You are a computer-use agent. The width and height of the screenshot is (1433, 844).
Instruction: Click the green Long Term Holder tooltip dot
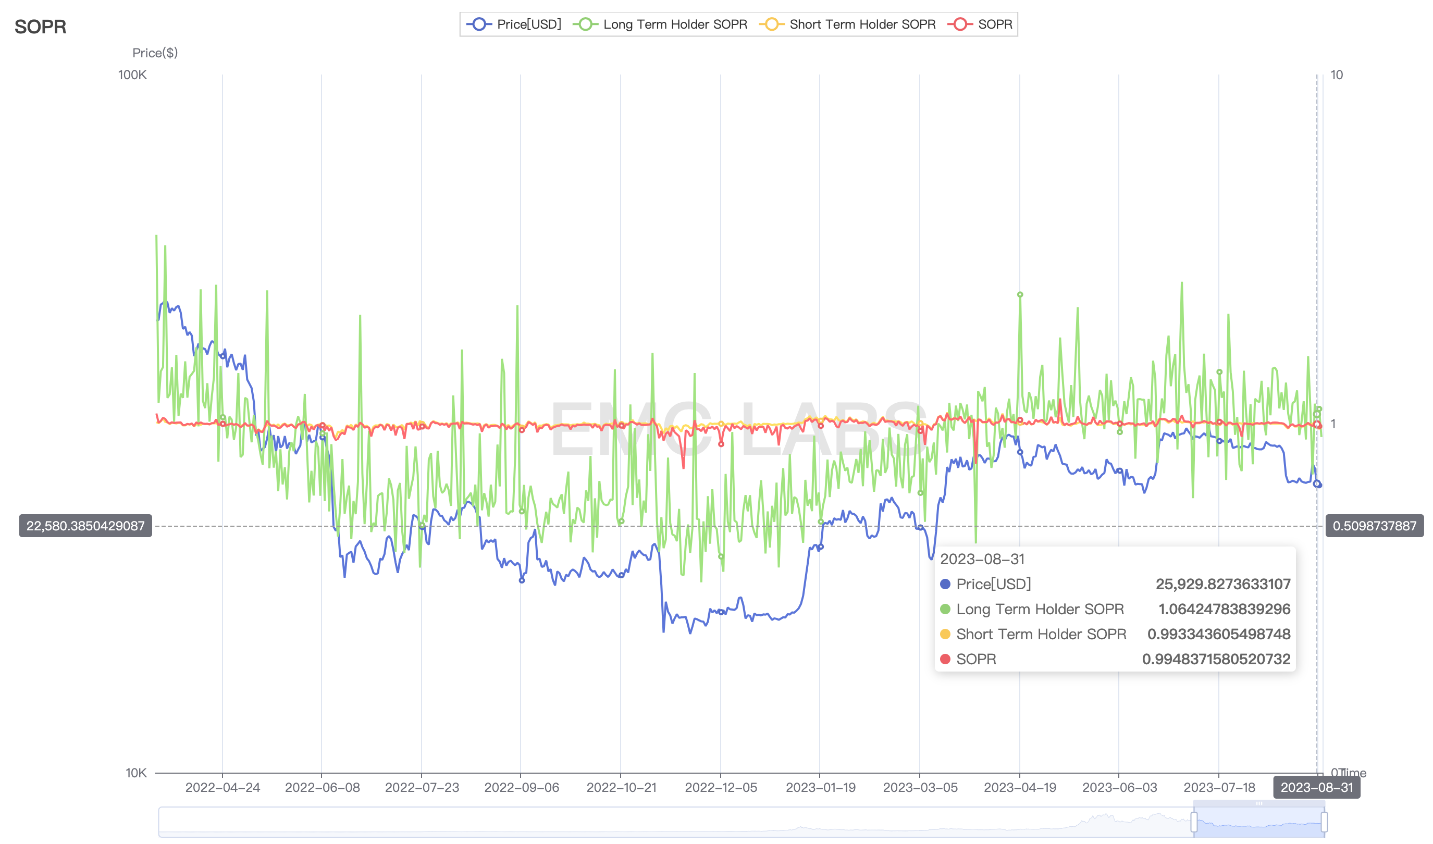(x=945, y=609)
